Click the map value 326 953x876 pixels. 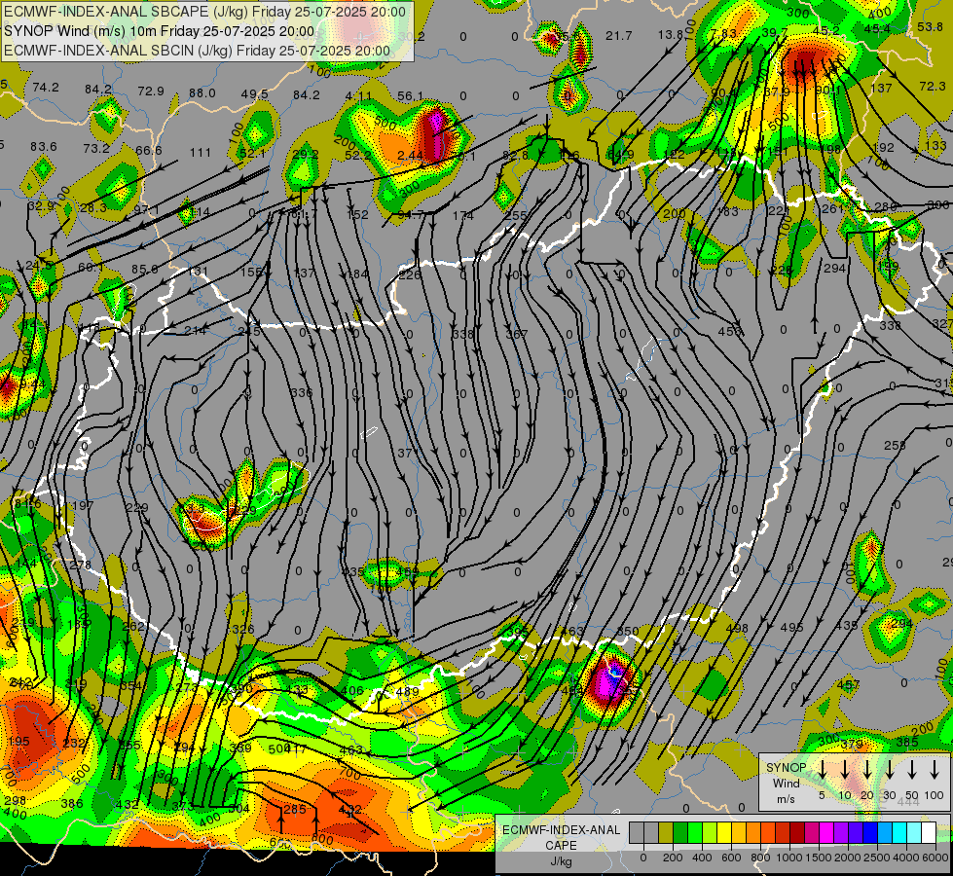pos(243,629)
